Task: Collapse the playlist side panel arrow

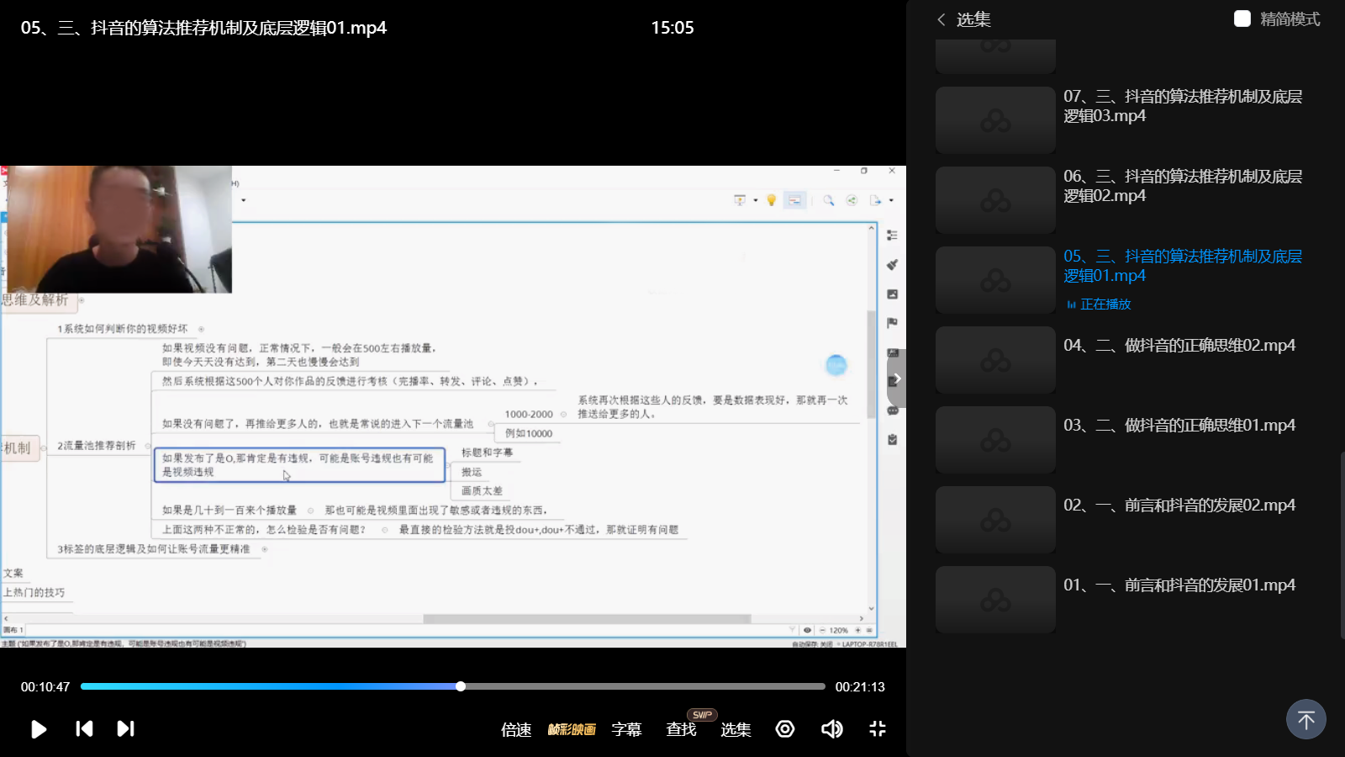Action: pyautogui.click(x=896, y=378)
